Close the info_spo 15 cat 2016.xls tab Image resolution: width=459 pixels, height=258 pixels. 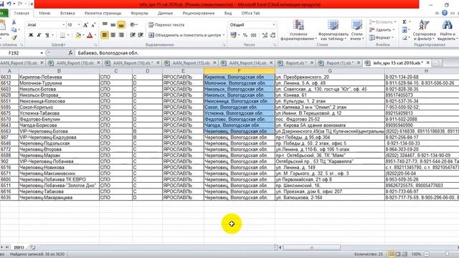tap(428, 63)
